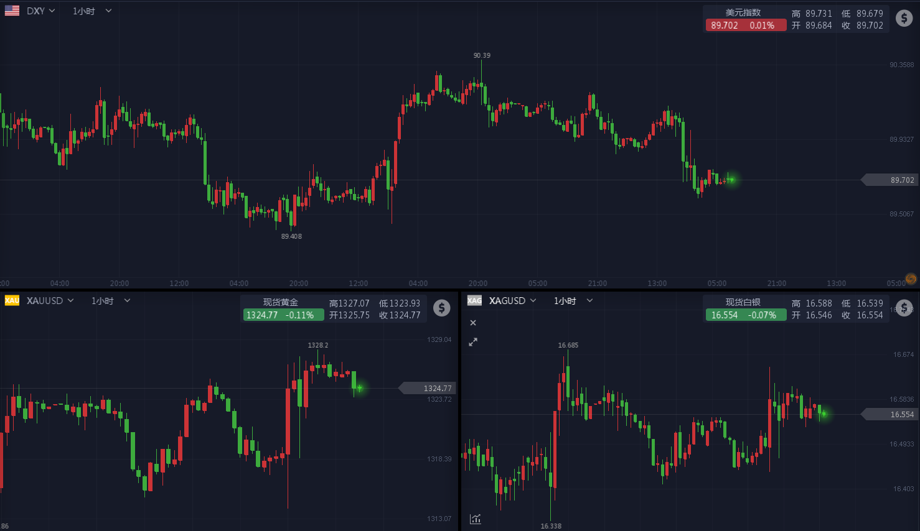Image resolution: width=920 pixels, height=531 pixels.
Task: Click the dollar sign icon in DXY panel
Action: [904, 18]
